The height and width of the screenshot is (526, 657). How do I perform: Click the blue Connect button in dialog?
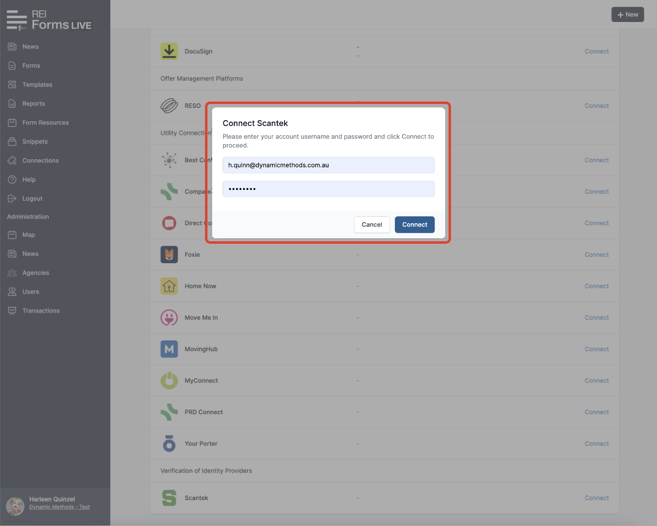tap(415, 225)
